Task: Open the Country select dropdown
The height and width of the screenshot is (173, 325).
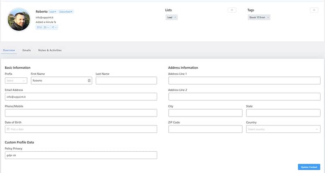Action: [x=283, y=129]
